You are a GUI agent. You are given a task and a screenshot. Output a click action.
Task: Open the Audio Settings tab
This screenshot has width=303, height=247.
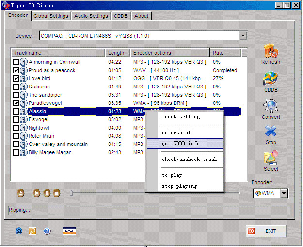pos(91,16)
